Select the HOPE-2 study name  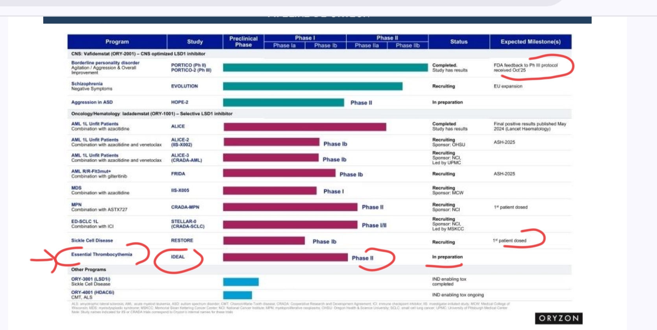[x=180, y=102]
